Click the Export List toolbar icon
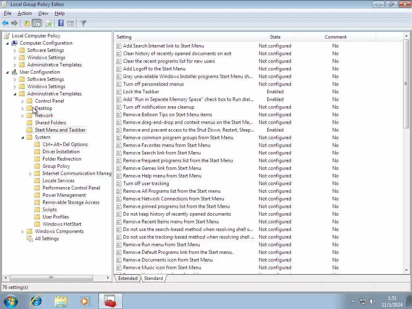Screen dimensions: 412x309 [x=49, y=23]
